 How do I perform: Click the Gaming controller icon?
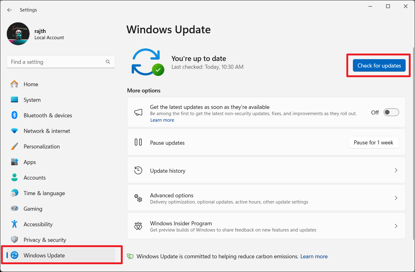click(x=14, y=209)
